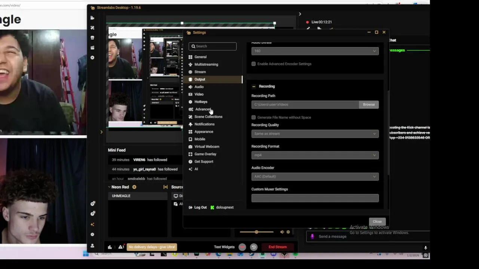Click the red record button beside Test Widgets
This screenshot has width=479, height=269.
pos(242,247)
